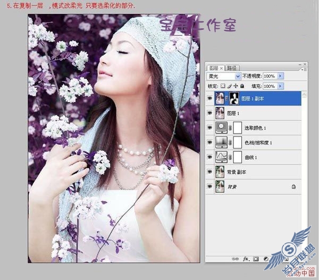The width and height of the screenshot is (319, 280).
Task: Click chain link on 选取颜色 1 layer
Action: 230,128
